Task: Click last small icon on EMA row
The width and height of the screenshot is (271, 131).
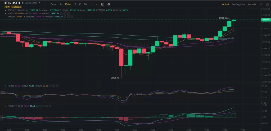Action: 72,17
